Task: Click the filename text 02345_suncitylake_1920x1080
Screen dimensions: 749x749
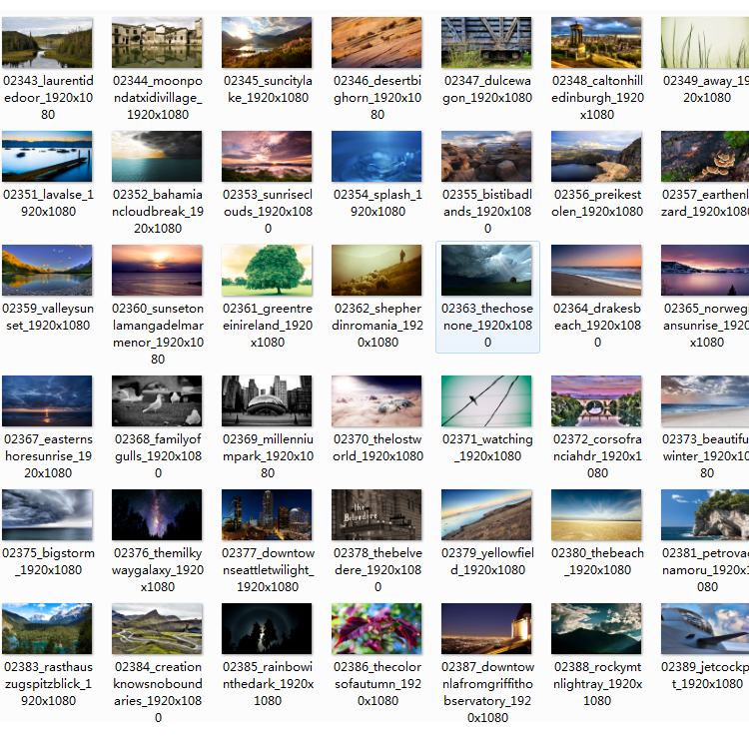Action: [268, 89]
